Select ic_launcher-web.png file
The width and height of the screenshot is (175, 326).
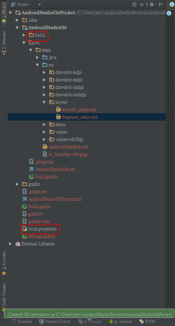tap(68, 154)
